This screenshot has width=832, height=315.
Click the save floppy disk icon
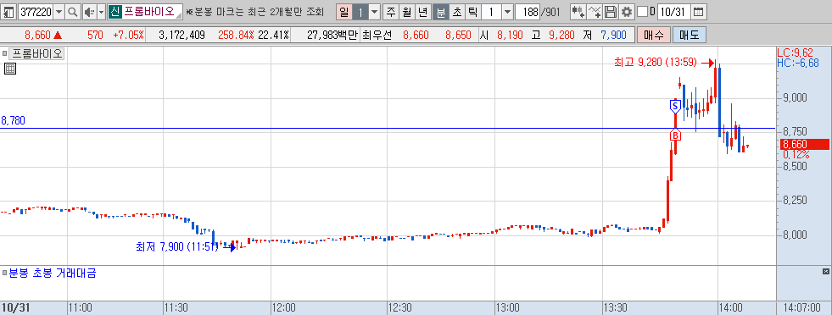[611, 12]
